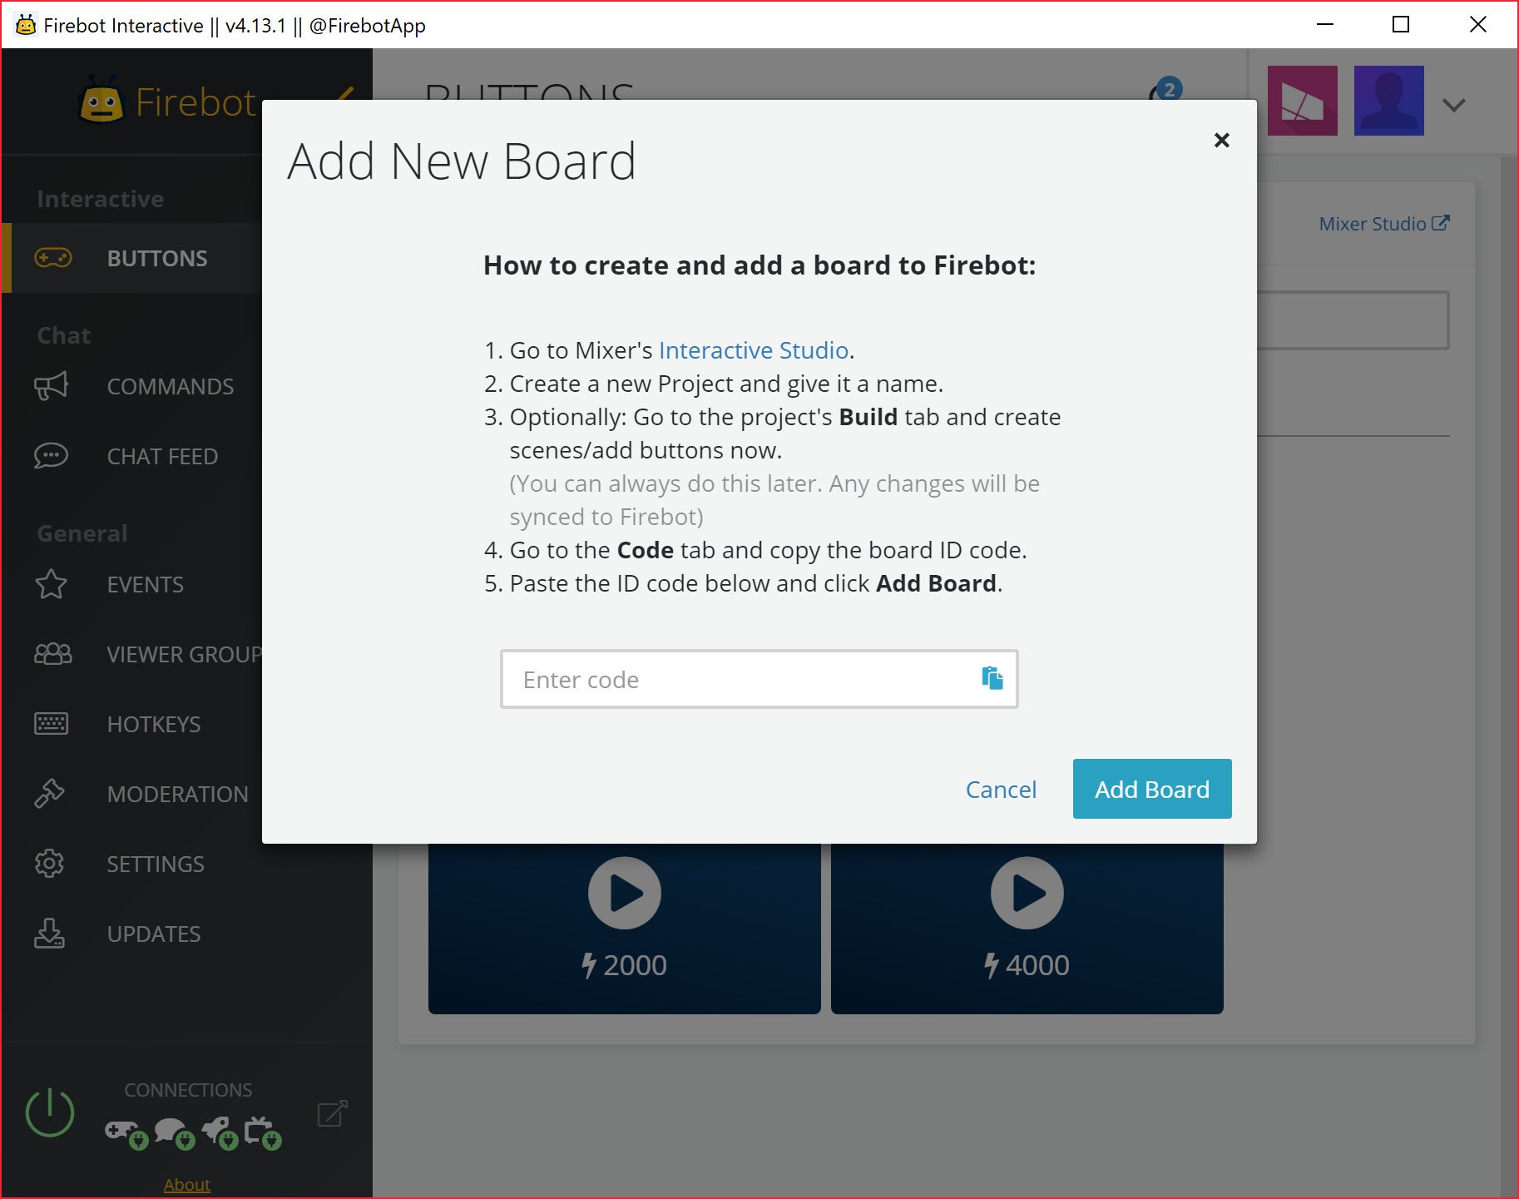The image size is (1519, 1199).
Task: Maximize the Firebot window
Action: [x=1401, y=25]
